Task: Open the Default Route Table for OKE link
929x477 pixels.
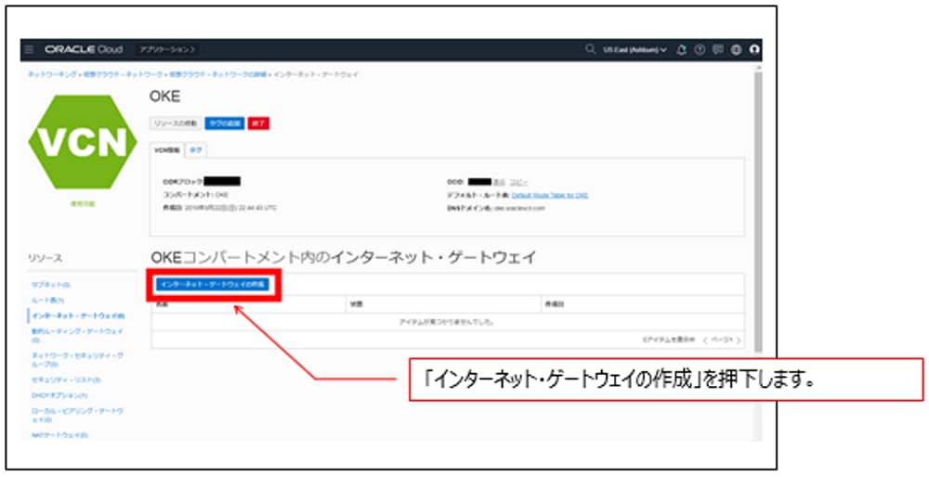Action: [550, 195]
